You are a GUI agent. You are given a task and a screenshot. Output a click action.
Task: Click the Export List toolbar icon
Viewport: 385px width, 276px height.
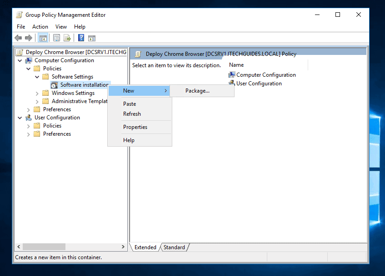pyautogui.click(x=67, y=38)
